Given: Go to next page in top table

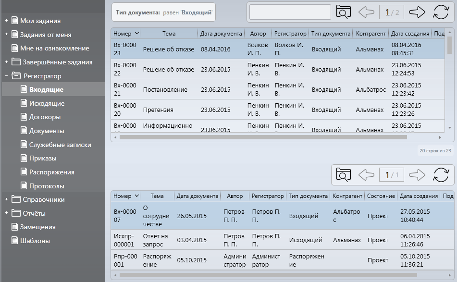Looking at the screenshot, I should 417,12.
